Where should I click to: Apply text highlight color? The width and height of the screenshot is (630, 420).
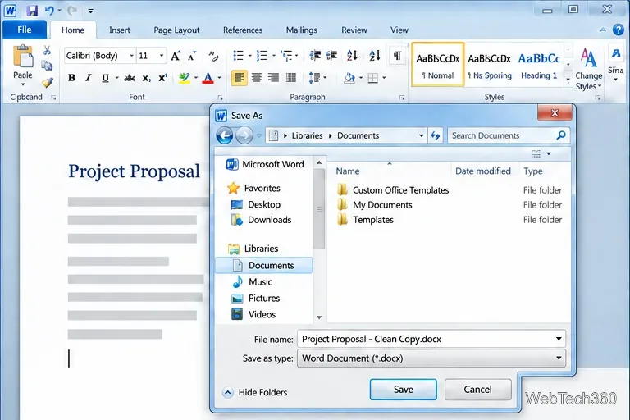coord(185,78)
